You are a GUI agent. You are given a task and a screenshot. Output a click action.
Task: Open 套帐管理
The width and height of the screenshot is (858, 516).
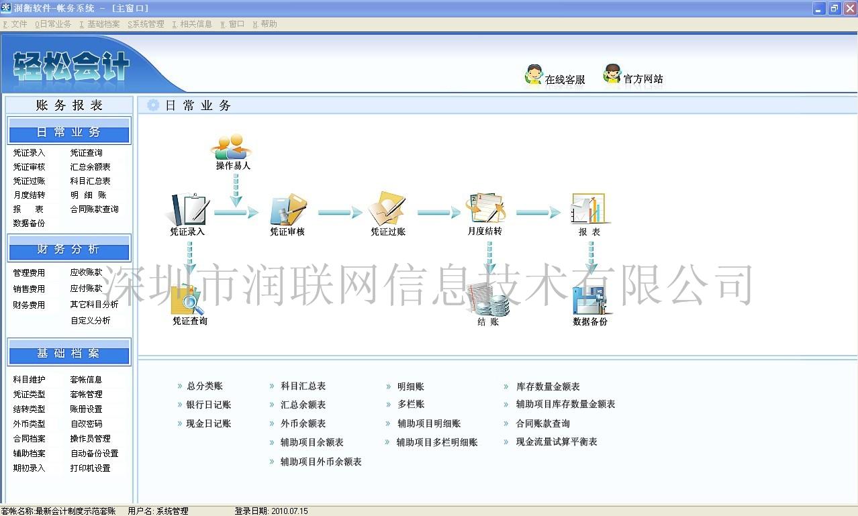87,395
